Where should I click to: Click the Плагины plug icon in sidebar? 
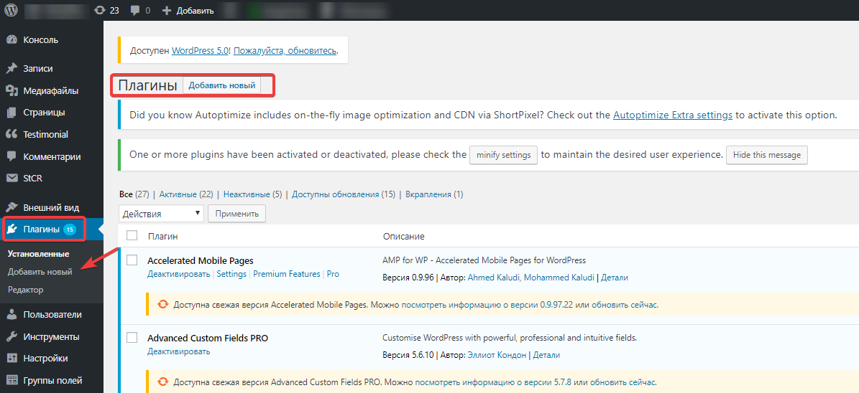[x=12, y=229]
